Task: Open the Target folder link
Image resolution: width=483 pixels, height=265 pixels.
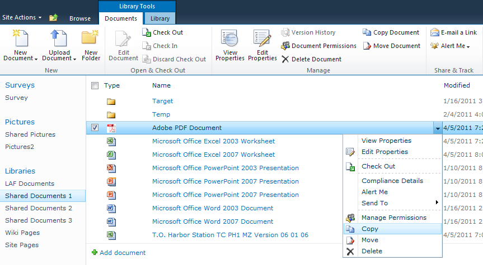Action: tap(162, 101)
